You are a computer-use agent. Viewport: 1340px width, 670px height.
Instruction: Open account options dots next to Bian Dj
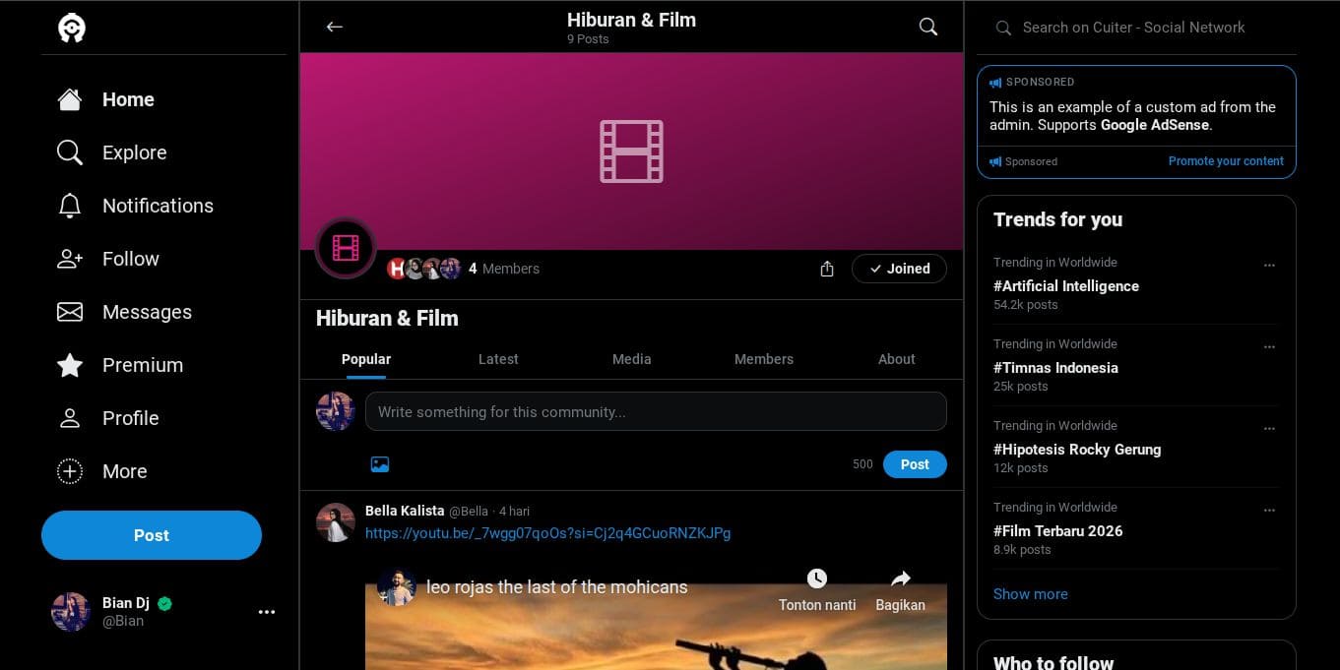click(x=266, y=612)
